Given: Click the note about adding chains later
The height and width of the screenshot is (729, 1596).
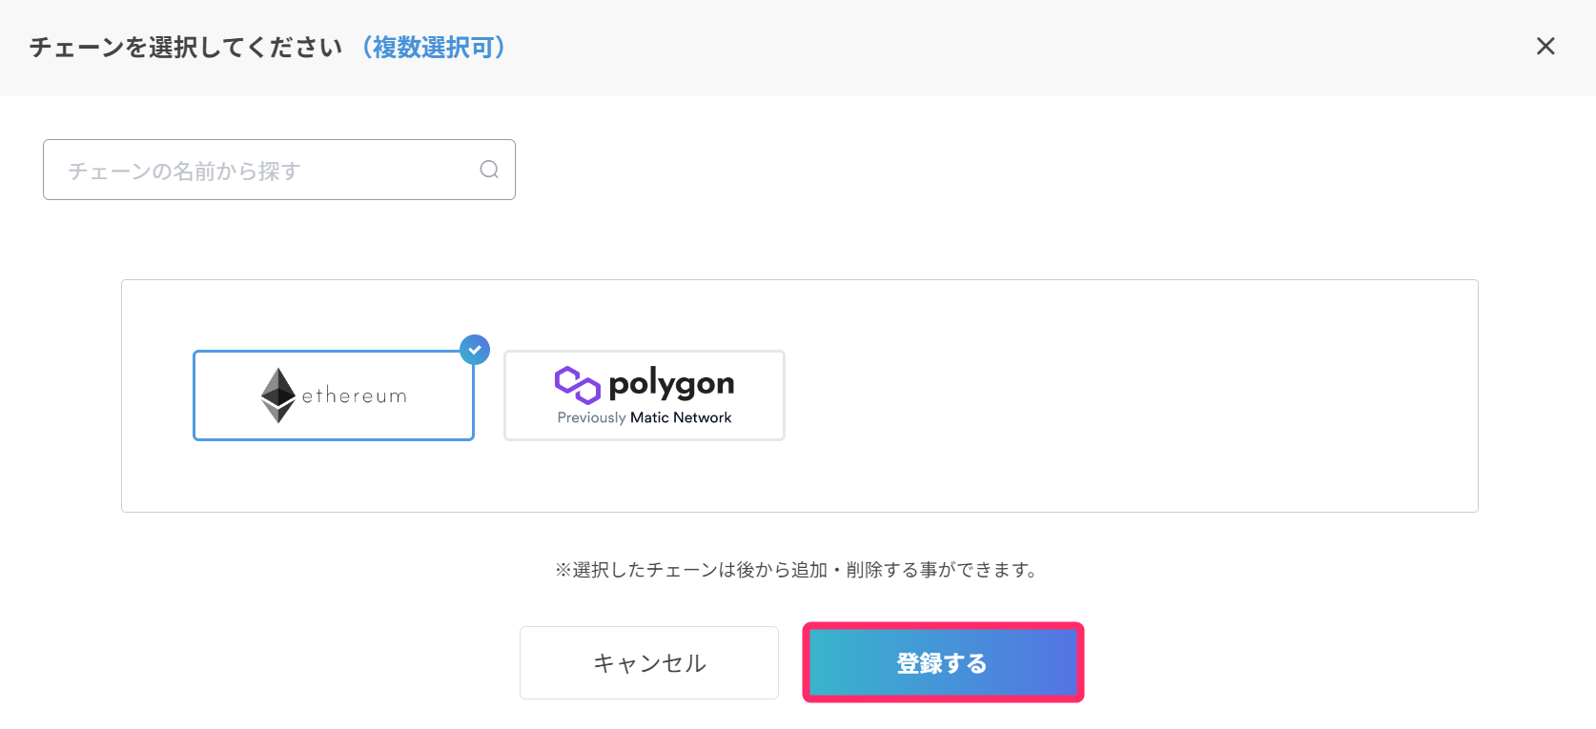Looking at the screenshot, I should [x=797, y=570].
